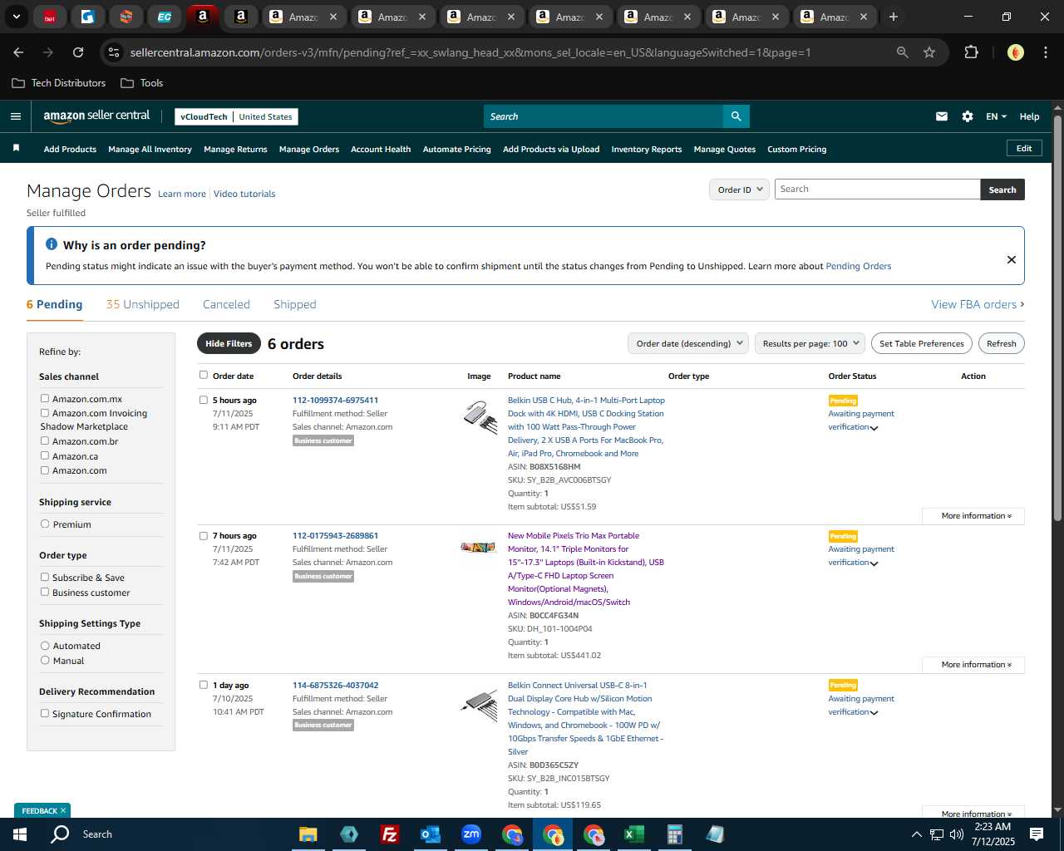Viewport: 1064px width, 851px height.
Task: Click the View FBA orders link
Action: tap(978, 304)
